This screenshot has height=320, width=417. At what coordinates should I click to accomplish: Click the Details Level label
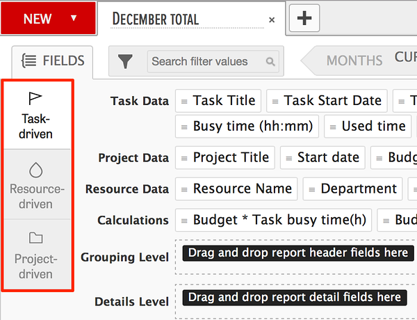[x=131, y=302]
